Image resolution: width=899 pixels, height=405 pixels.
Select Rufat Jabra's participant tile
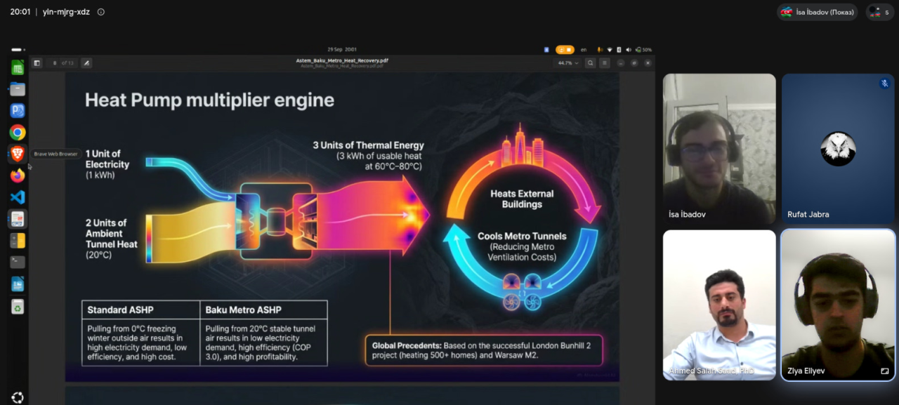[x=838, y=149]
